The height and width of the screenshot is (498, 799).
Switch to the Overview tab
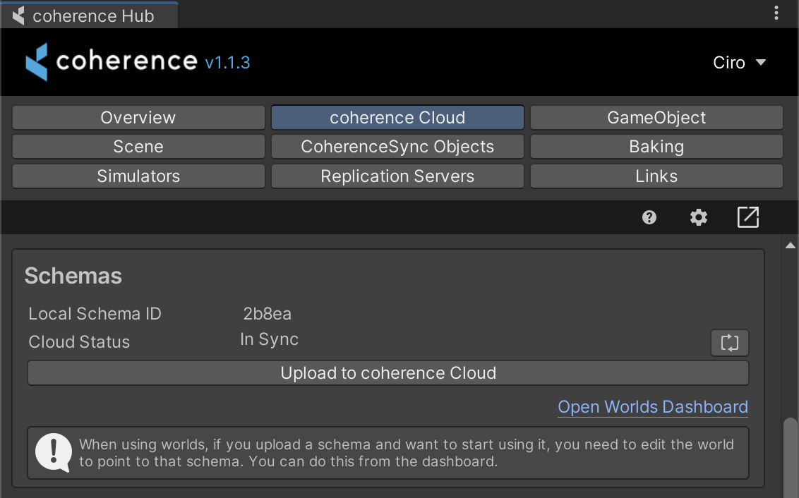click(x=138, y=118)
